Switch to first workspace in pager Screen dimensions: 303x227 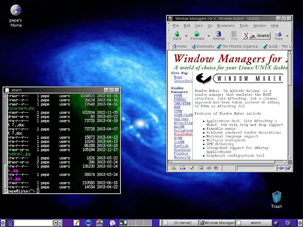tap(123, 223)
